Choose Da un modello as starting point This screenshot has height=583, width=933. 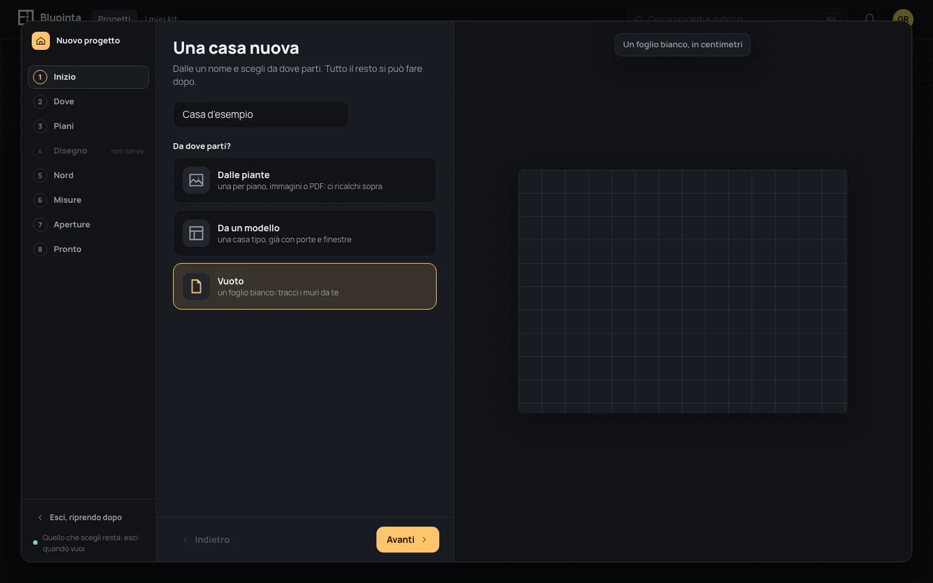click(305, 233)
